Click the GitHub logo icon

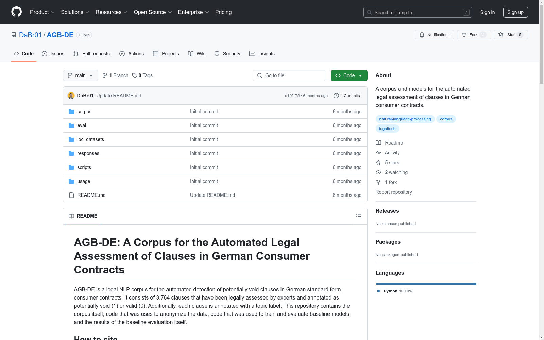pyautogui.click(x=16, y=12)
